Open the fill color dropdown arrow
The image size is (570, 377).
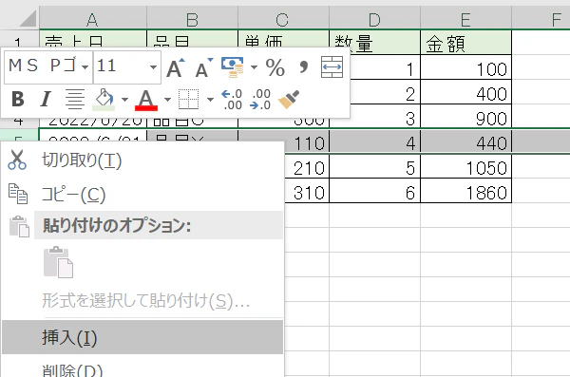pyautogui.click(x=124, y=100)
